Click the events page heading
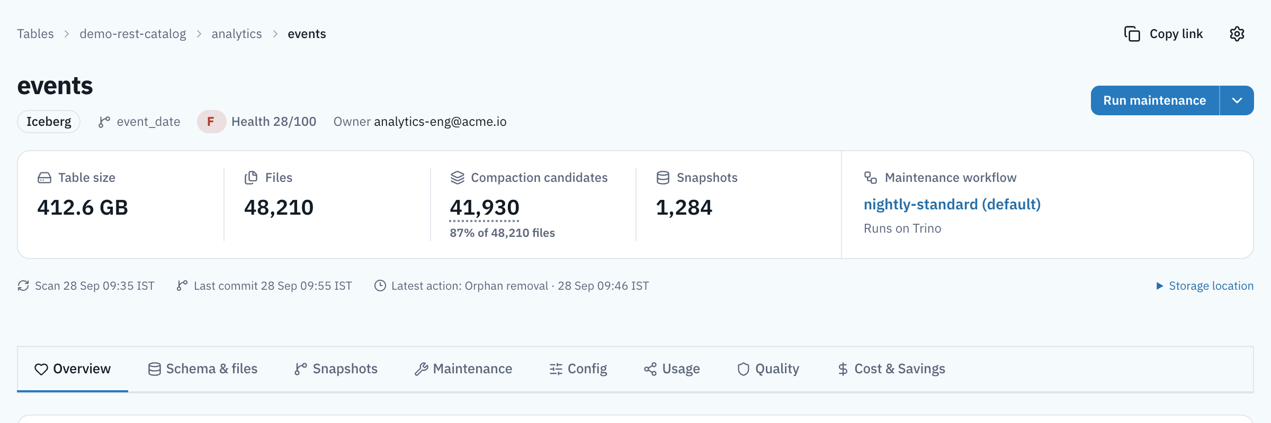This screenshot has height=423, width=1271. coord(55,86)
